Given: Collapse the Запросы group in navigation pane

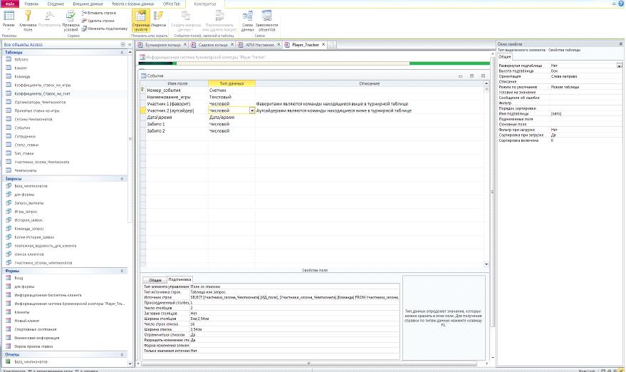Looking at the screenshot, I should pos(122,178).
